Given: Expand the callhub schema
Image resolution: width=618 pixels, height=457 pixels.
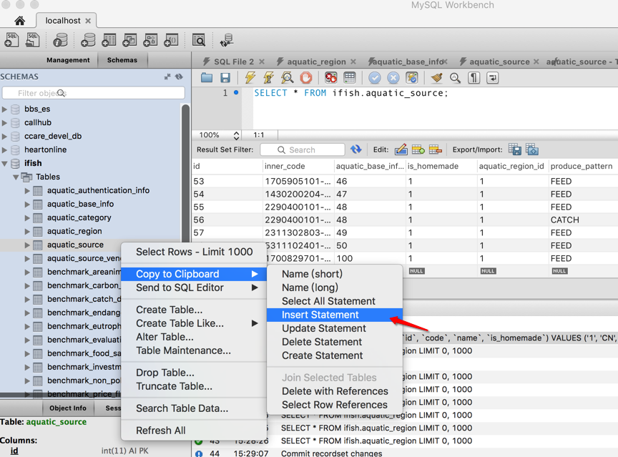Looking at the screenshot, I should (x=5, y=122).
